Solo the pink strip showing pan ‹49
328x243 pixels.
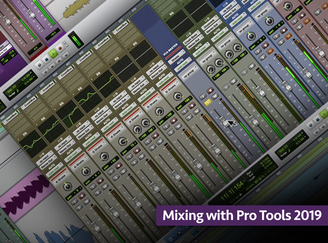click(x=300, y=27)
